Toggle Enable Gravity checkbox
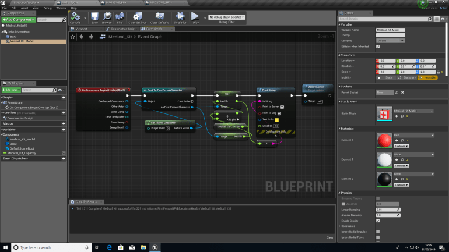 click(378, 221)
